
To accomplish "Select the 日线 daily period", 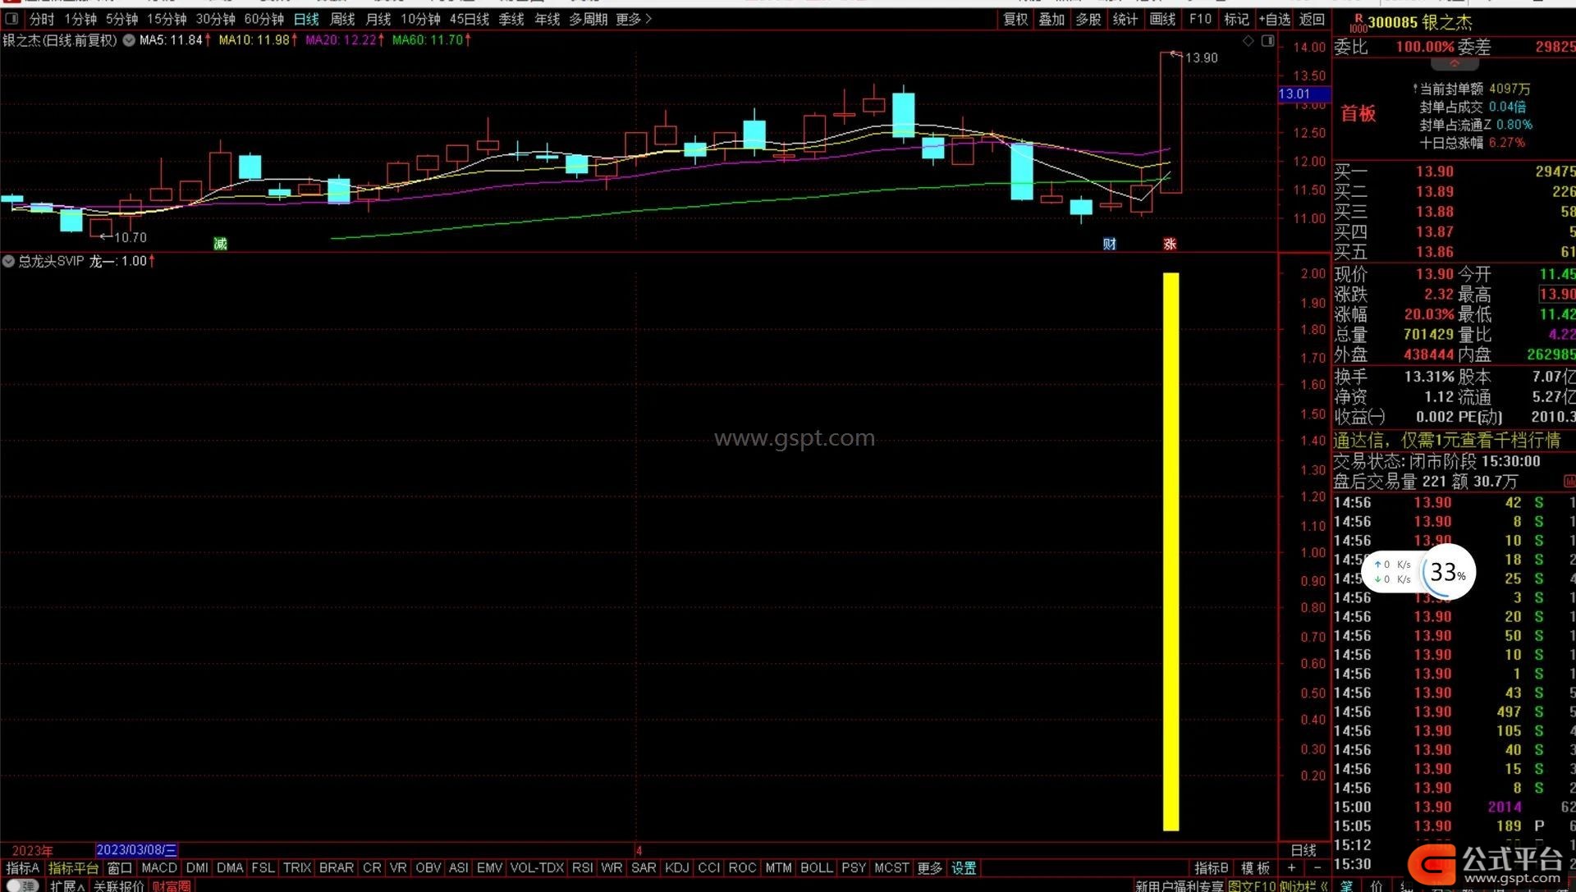I will click(x=306, y=19).
